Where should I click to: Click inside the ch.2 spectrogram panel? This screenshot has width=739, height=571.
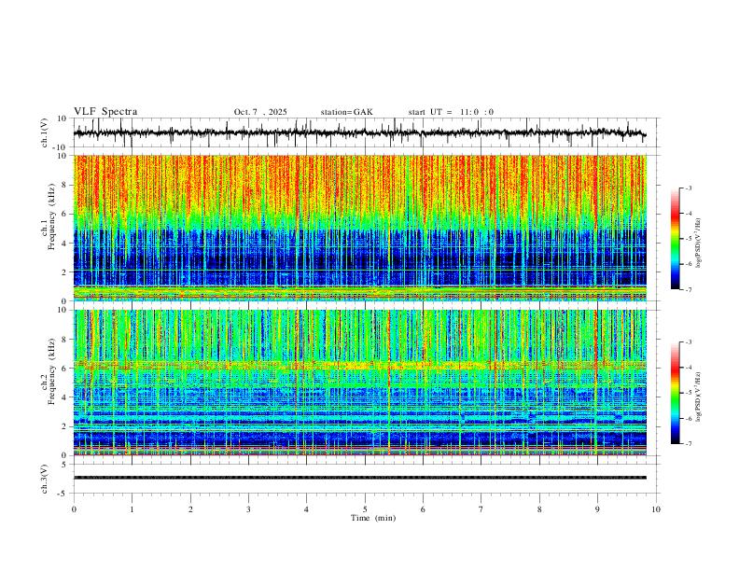(x=360, y=383)
